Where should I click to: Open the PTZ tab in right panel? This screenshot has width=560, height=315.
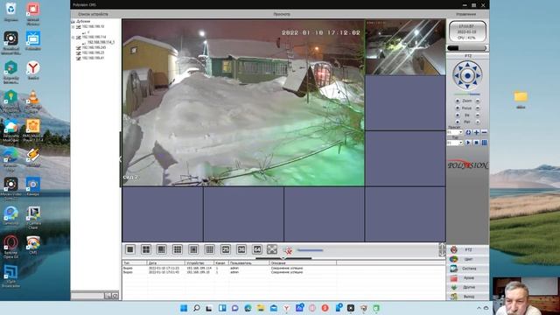pos(468,249)
